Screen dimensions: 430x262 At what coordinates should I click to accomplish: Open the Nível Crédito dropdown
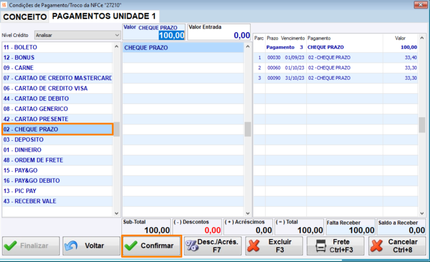coord(77,35)
